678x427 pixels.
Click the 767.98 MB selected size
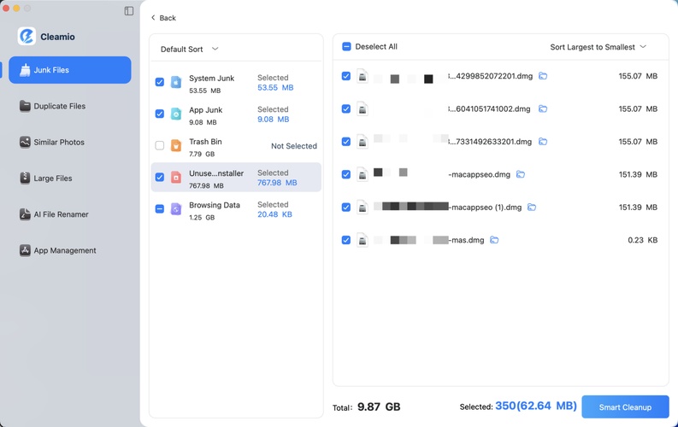tap(277, 183)
